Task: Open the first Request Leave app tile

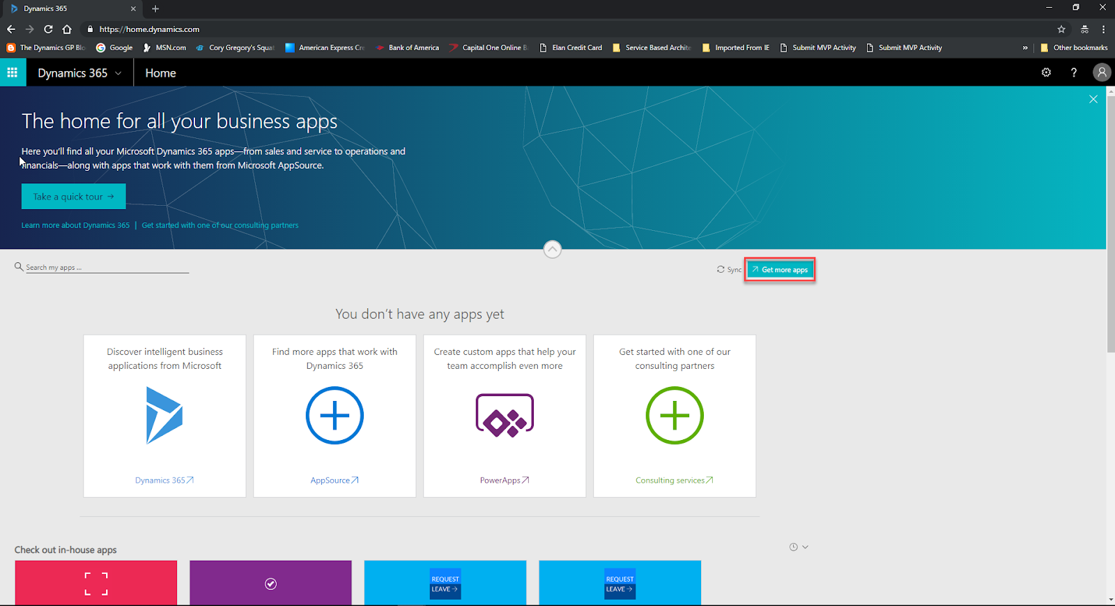Action: [x=445, y=583]
